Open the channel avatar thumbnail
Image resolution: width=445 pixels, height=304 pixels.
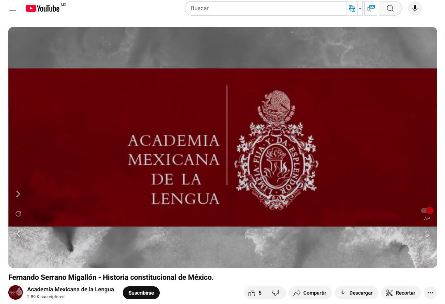[x=16, y=292]
